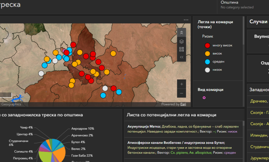Click the orange 'висок' legend symbol

(207, 53)
